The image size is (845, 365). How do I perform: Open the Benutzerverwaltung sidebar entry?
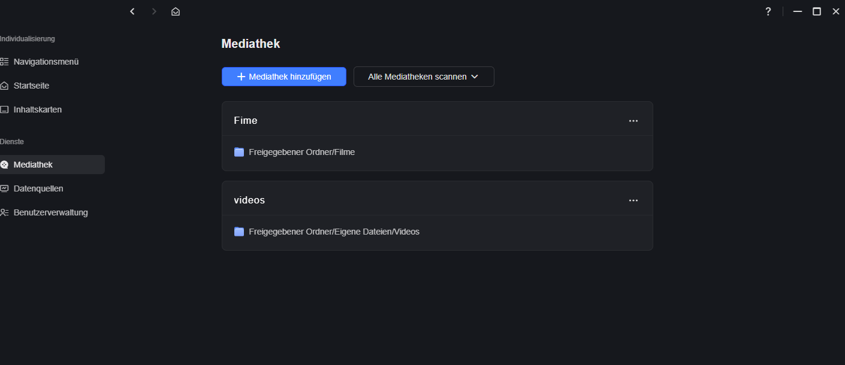[x=51, y=212]
